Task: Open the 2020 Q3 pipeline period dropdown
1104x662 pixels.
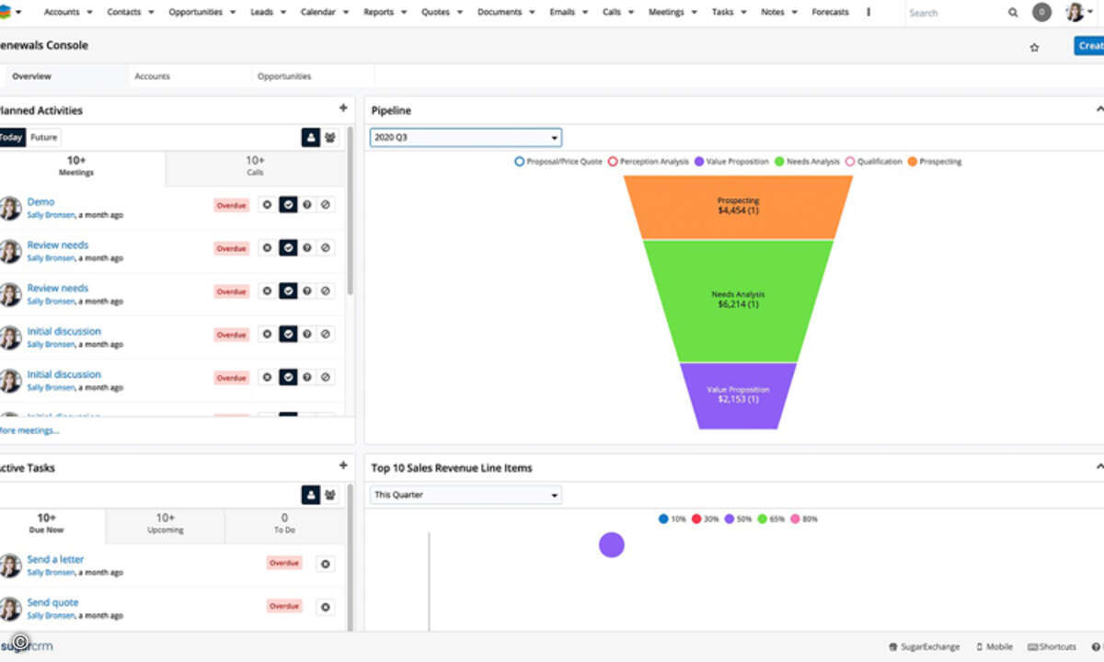Action: (466, 138)
